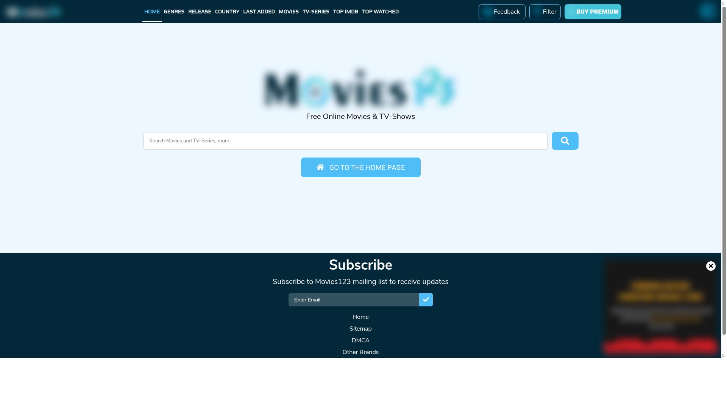727x409 pixels.
Task: Open the GENRES menu
Action: [x=174, y=12]
